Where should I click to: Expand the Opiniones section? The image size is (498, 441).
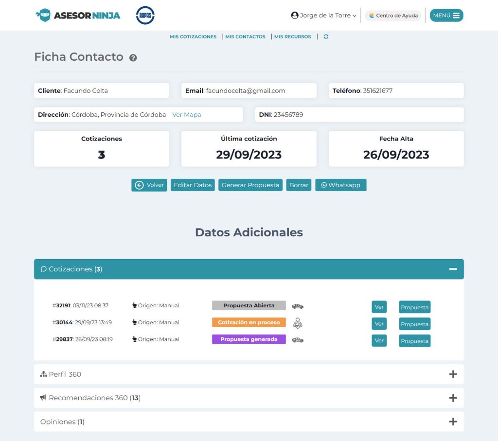click(x=453, y=422)
